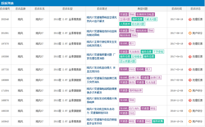This screenshot has width=205, height=127.
Task: Click the date 2016-10-24
Action: click(x=177, y=122)
